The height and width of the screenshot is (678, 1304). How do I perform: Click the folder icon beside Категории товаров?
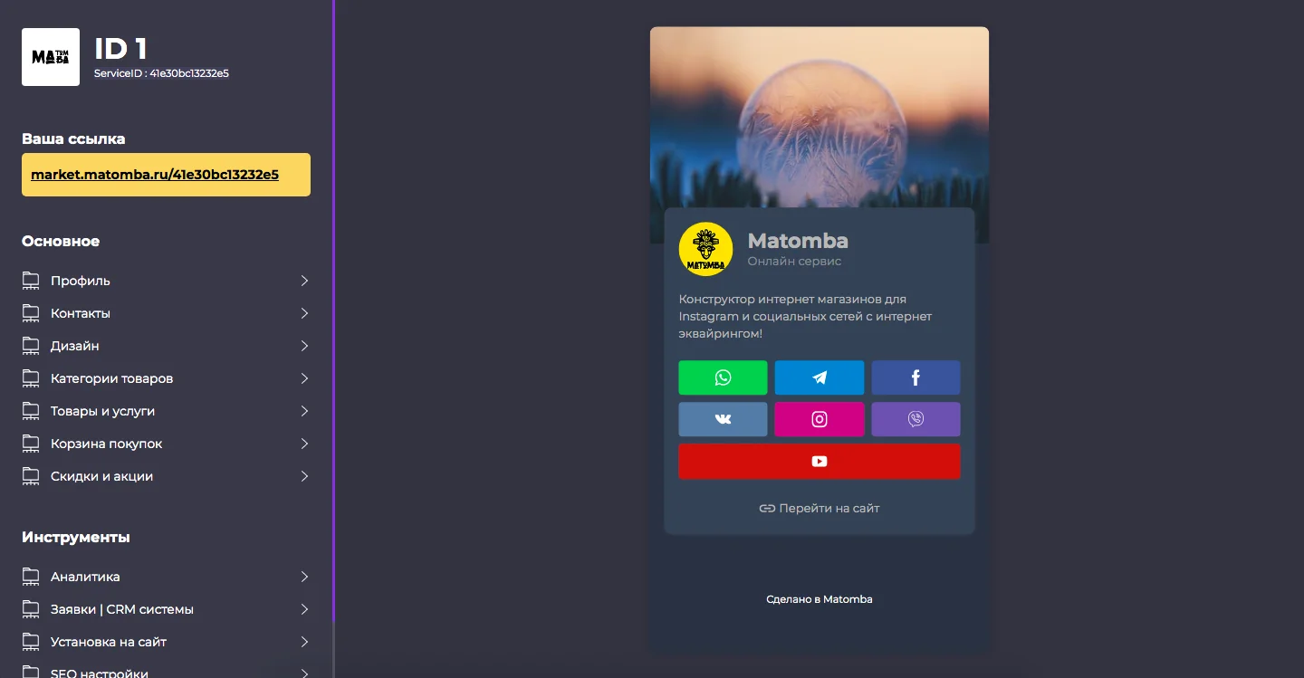pos(32,378)
